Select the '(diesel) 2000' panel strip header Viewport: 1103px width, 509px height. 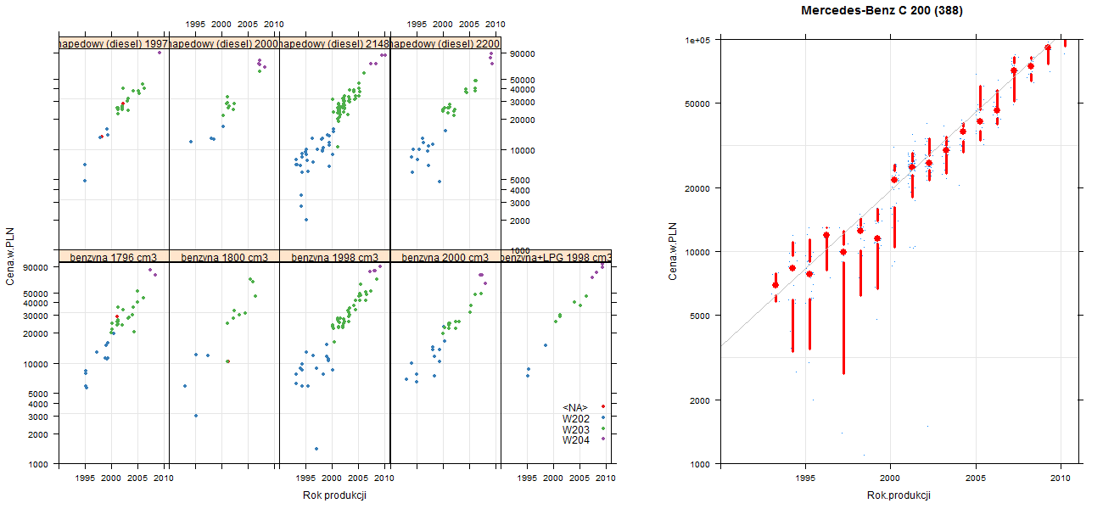pyautogui.click(x=224, y=43)
